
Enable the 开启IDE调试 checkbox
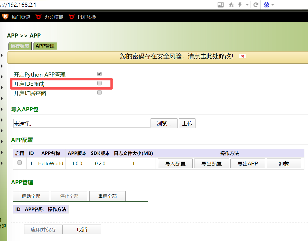click(99, 83)
